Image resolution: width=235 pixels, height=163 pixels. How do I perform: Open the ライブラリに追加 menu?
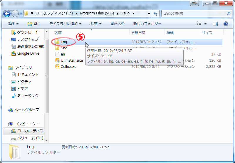[65, 24]
